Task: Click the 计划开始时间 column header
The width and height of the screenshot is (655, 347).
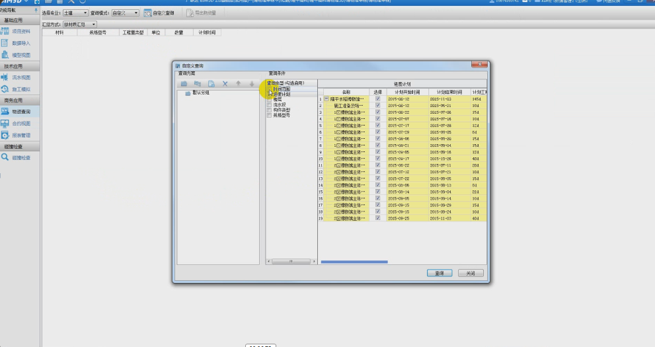Action: click(406, 91)
